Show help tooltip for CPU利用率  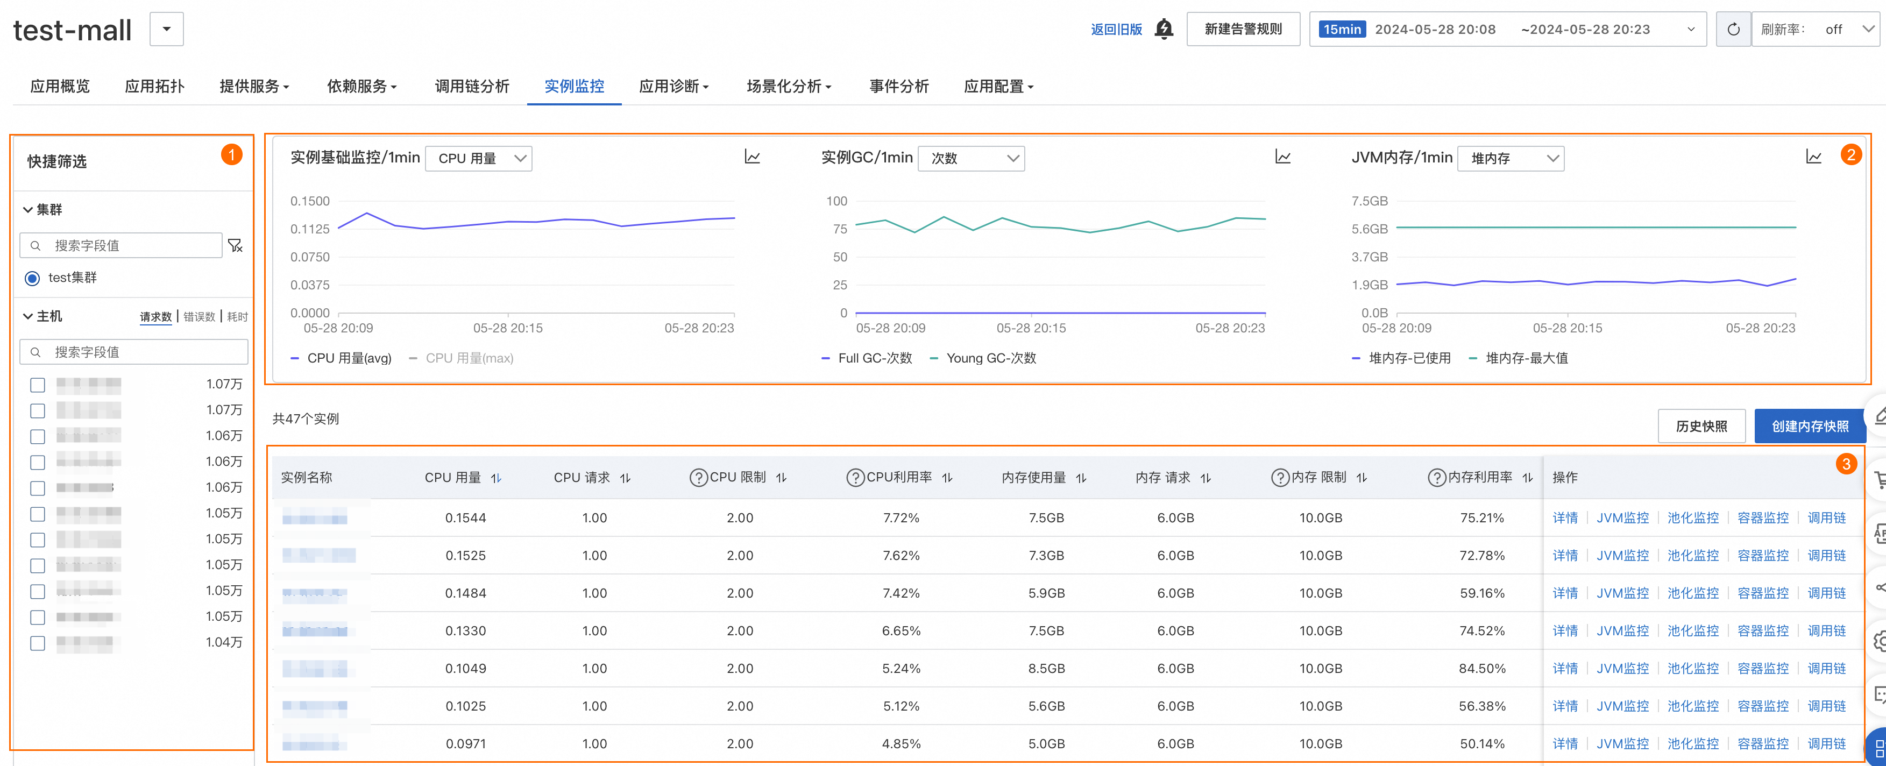tap(855, 478)
